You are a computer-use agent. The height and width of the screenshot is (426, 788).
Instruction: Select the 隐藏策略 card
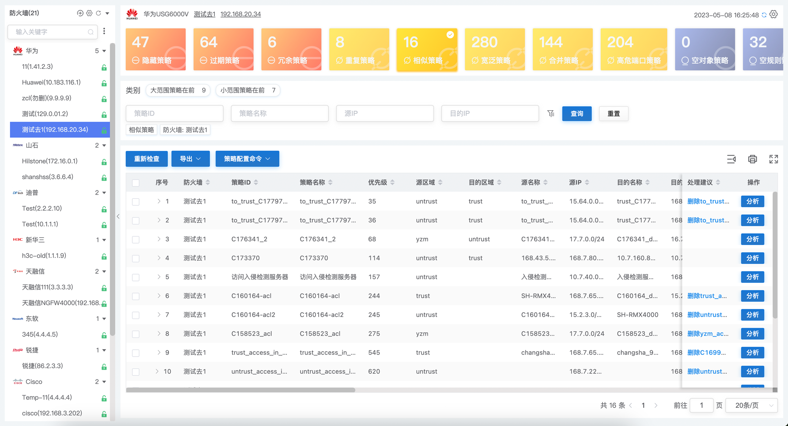[x=156, y=49]
